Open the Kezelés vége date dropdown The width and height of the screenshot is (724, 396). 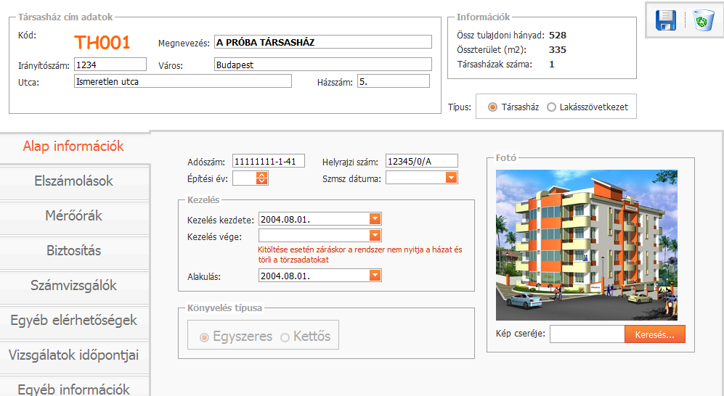(375, 236)
